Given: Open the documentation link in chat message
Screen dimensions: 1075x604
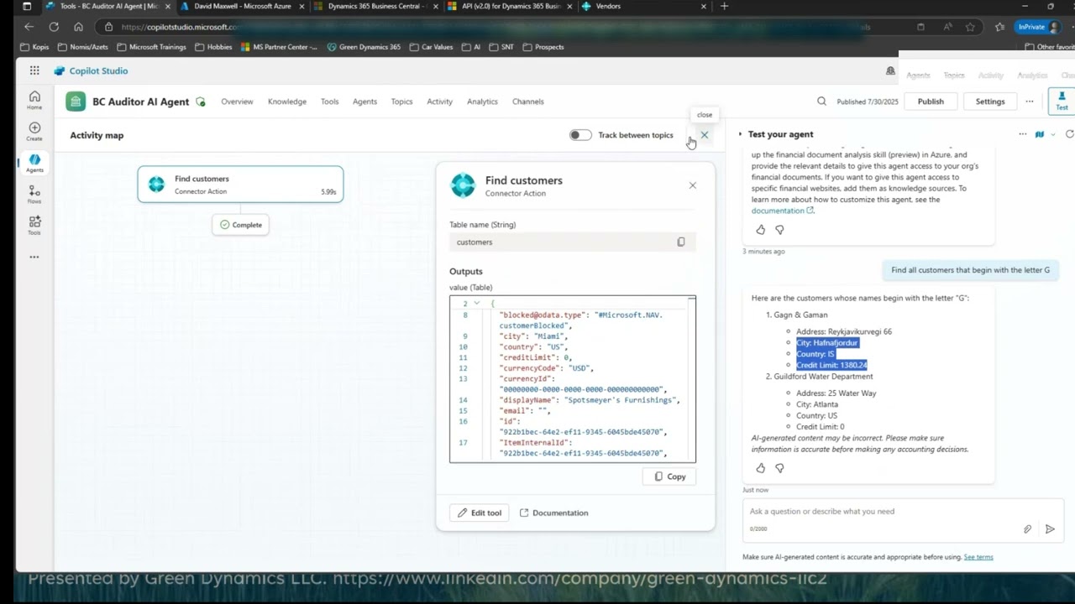Looking at the screenshot, I should coord(783,211).
